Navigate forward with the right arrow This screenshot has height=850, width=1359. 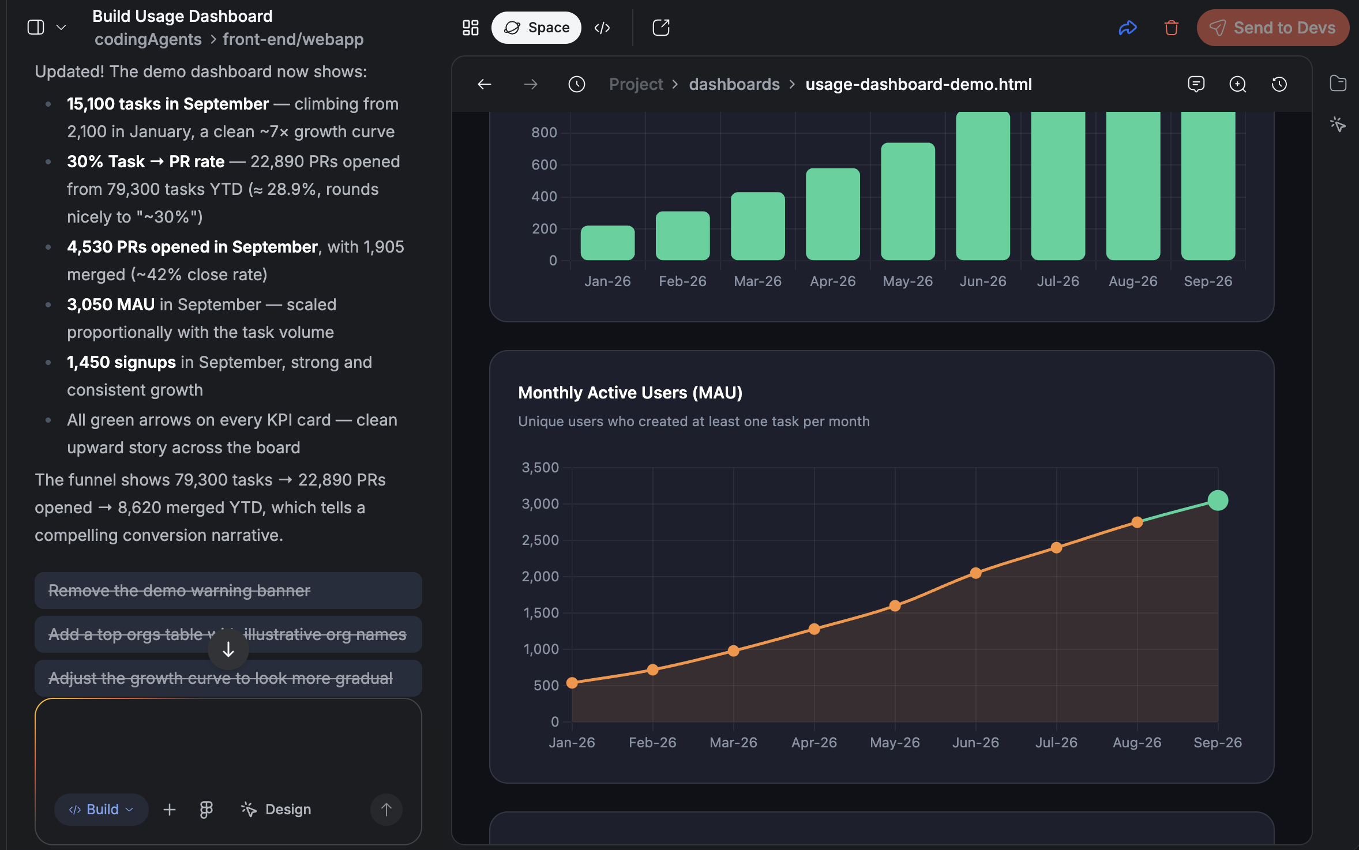[531, 84]
